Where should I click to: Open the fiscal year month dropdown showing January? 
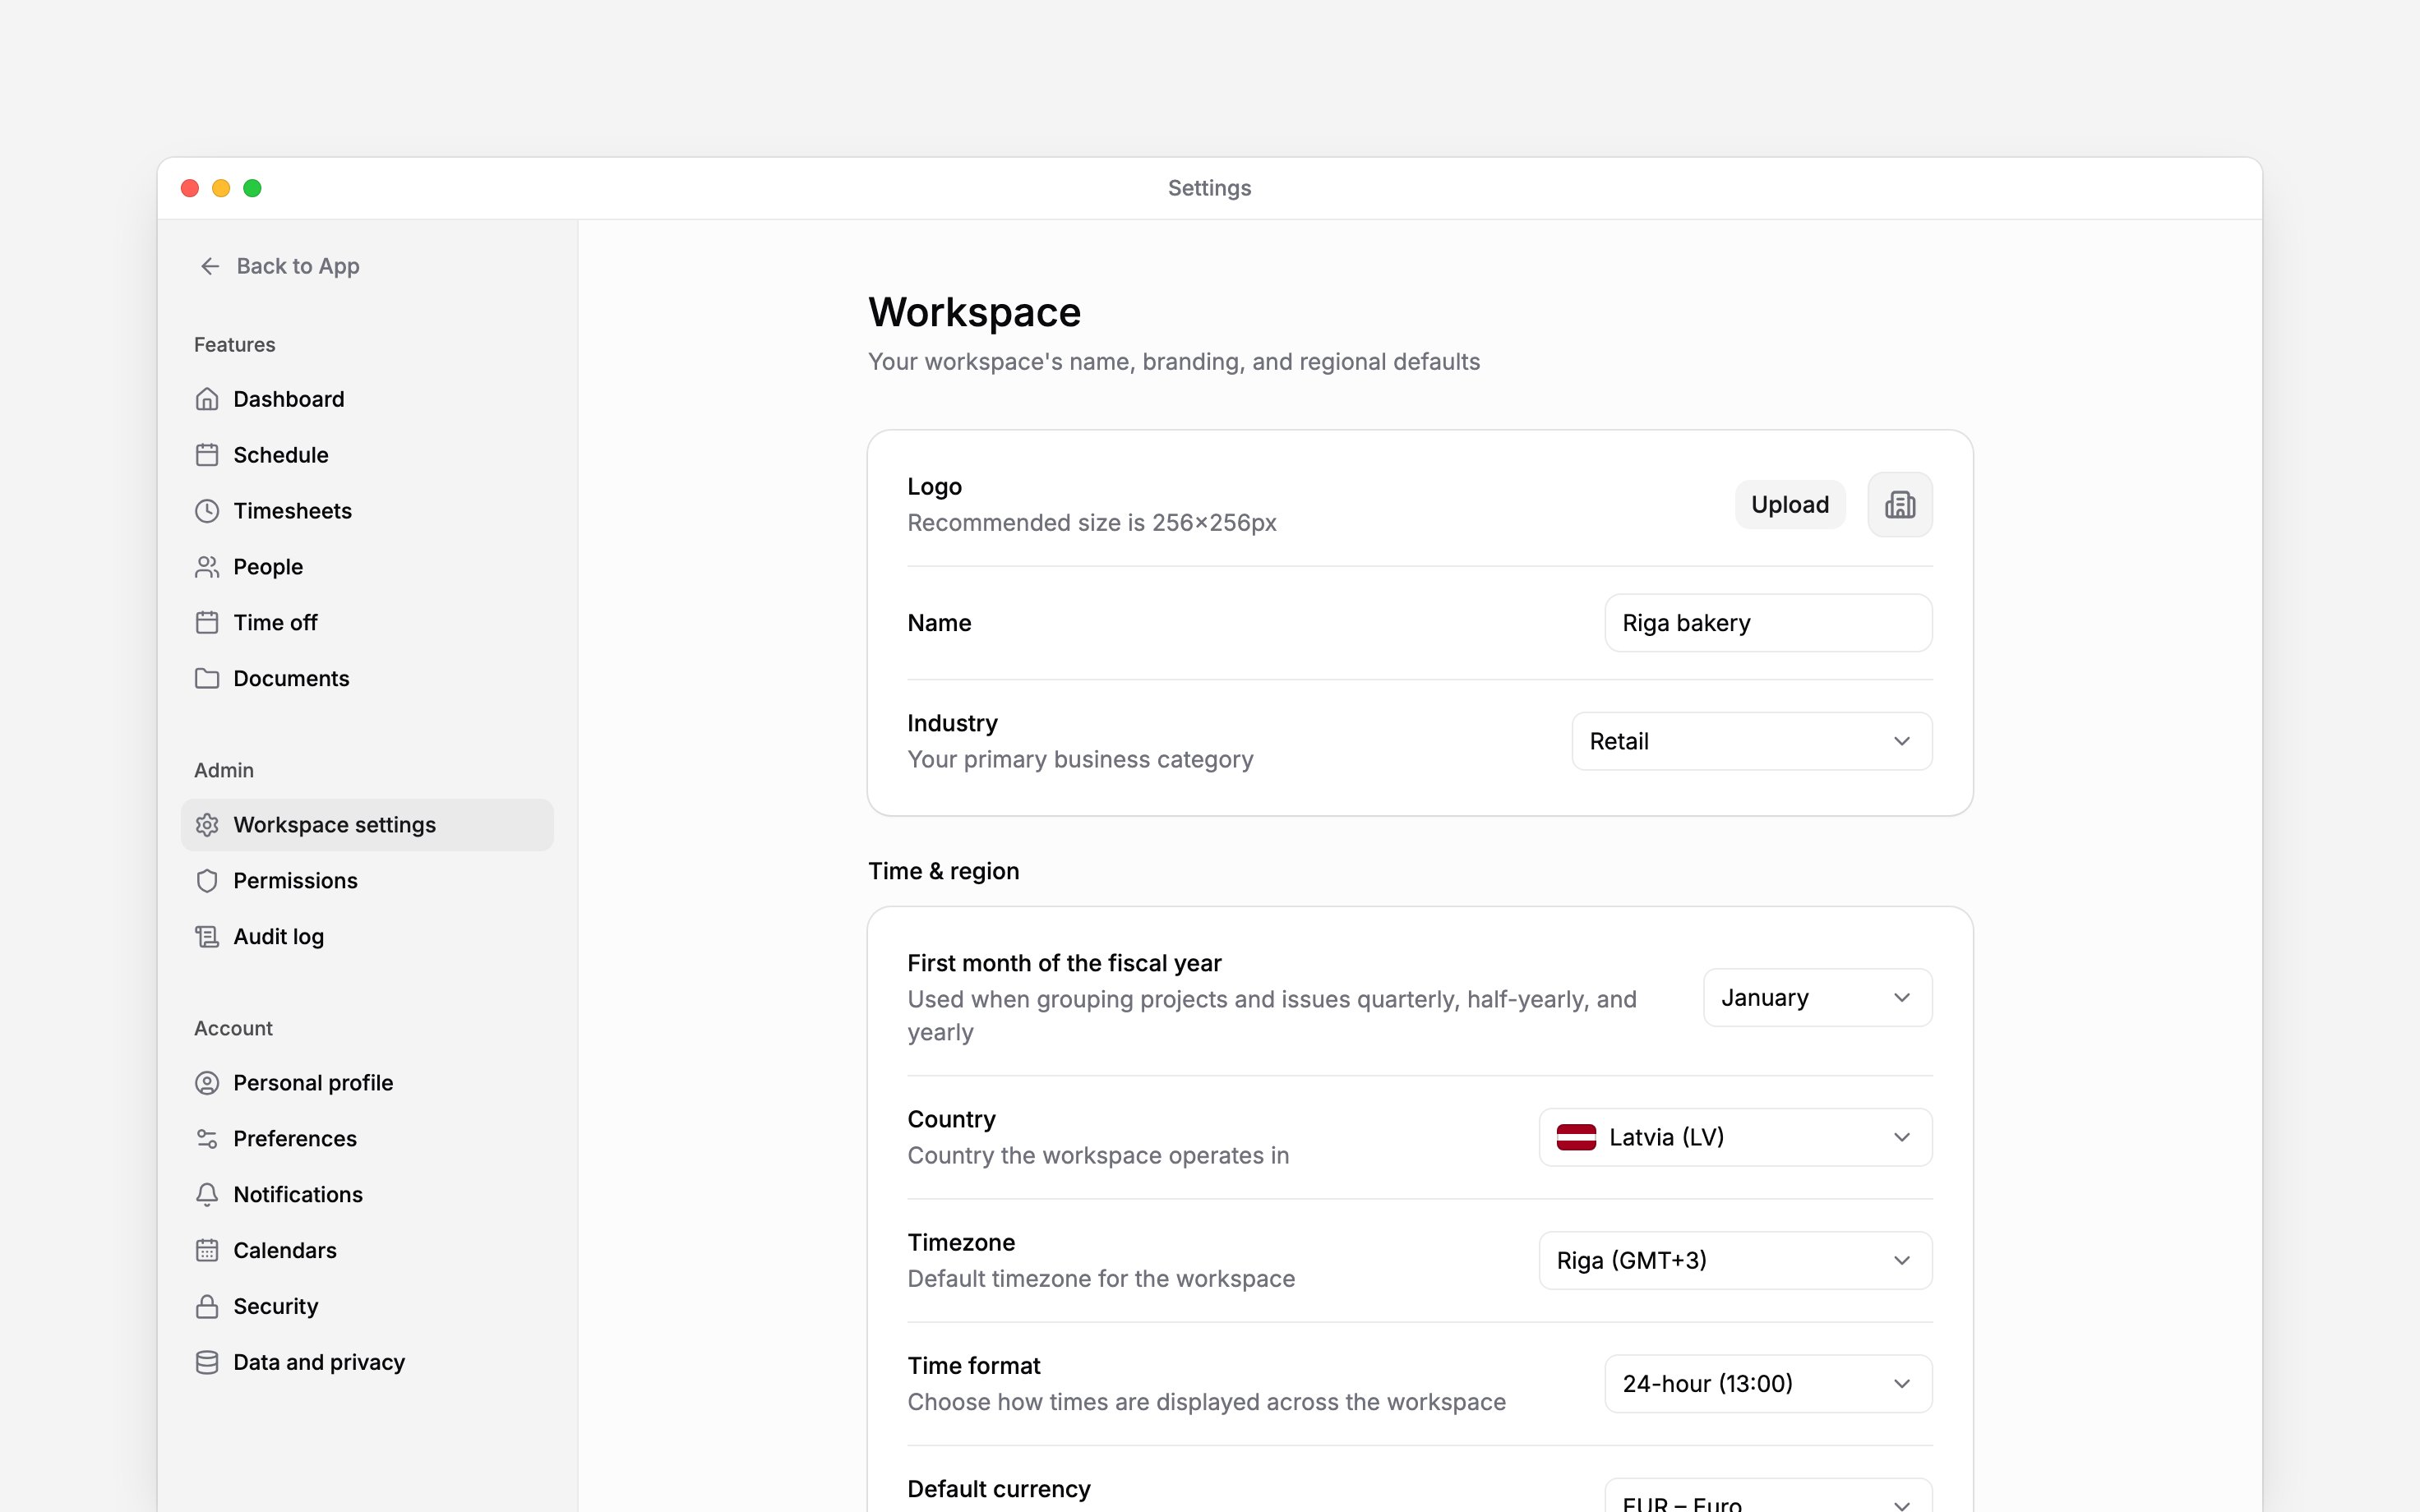point(1818,997)
